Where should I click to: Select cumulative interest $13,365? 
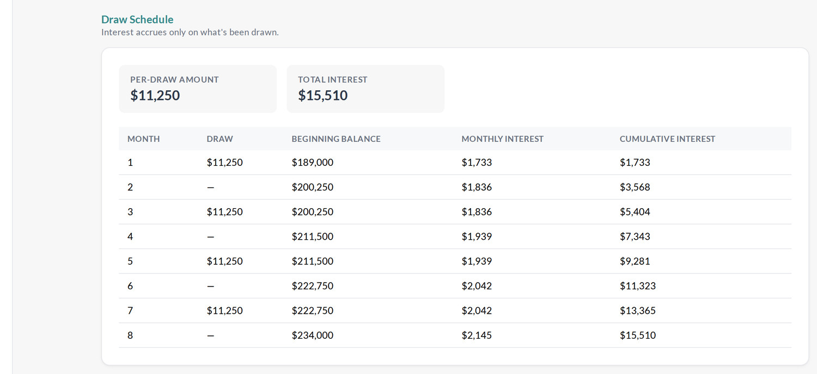[x=638, y=311]
